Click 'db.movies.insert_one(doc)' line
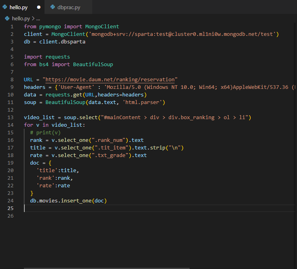 [68, 200]
